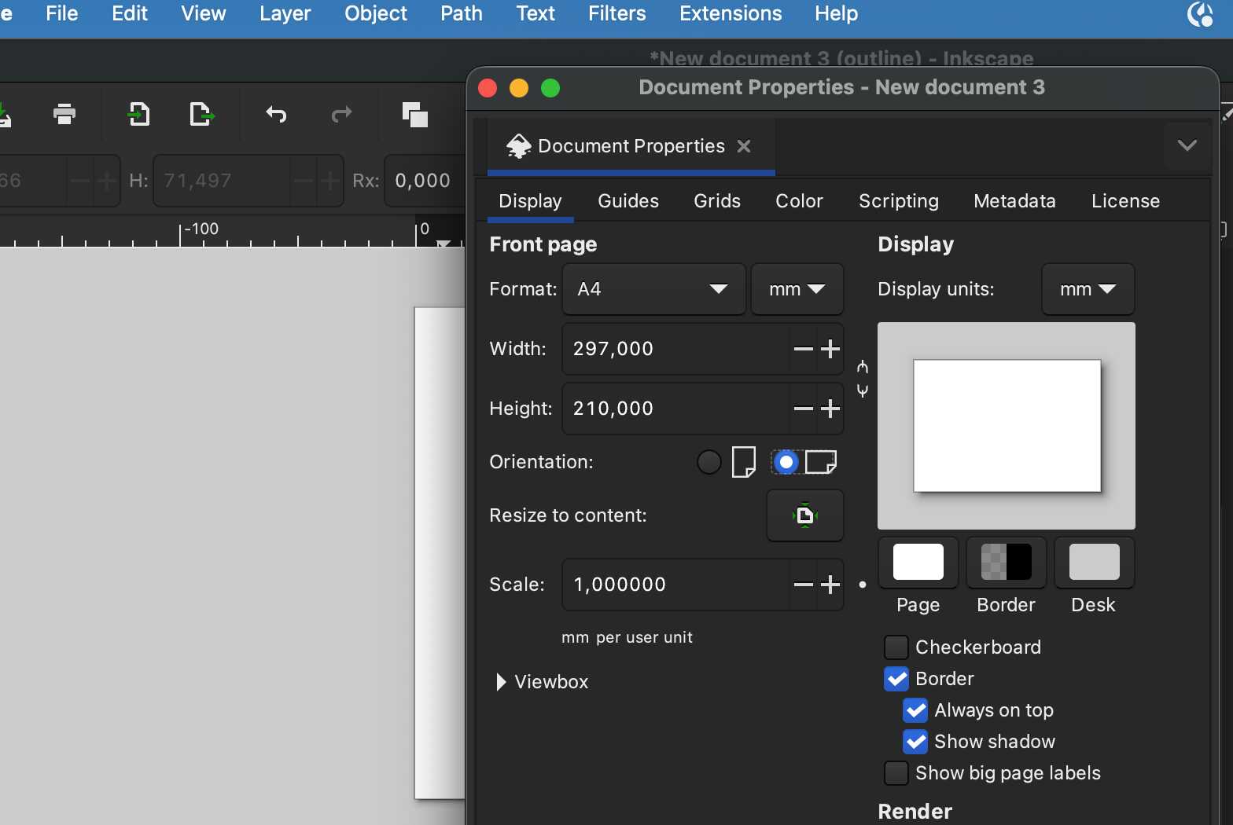Close the Document Properties dialog tab
1233x825 pixels.
tap(744, 146)
